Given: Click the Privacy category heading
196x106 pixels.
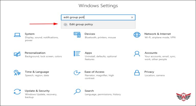Looking at the screenshot, I should [x=149, y=72].
